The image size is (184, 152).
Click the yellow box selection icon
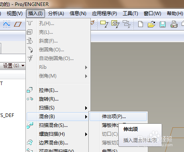(104, 24)
